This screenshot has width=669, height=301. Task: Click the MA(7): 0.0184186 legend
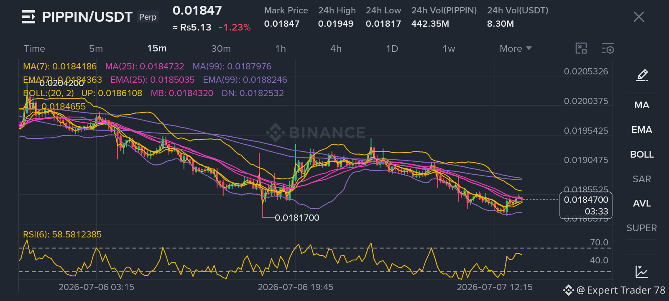coord(60,66)
